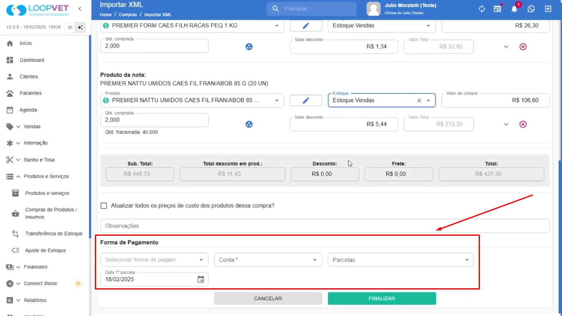Open the Conta dropdown
The image size is (562, 316).
point(268,260)
